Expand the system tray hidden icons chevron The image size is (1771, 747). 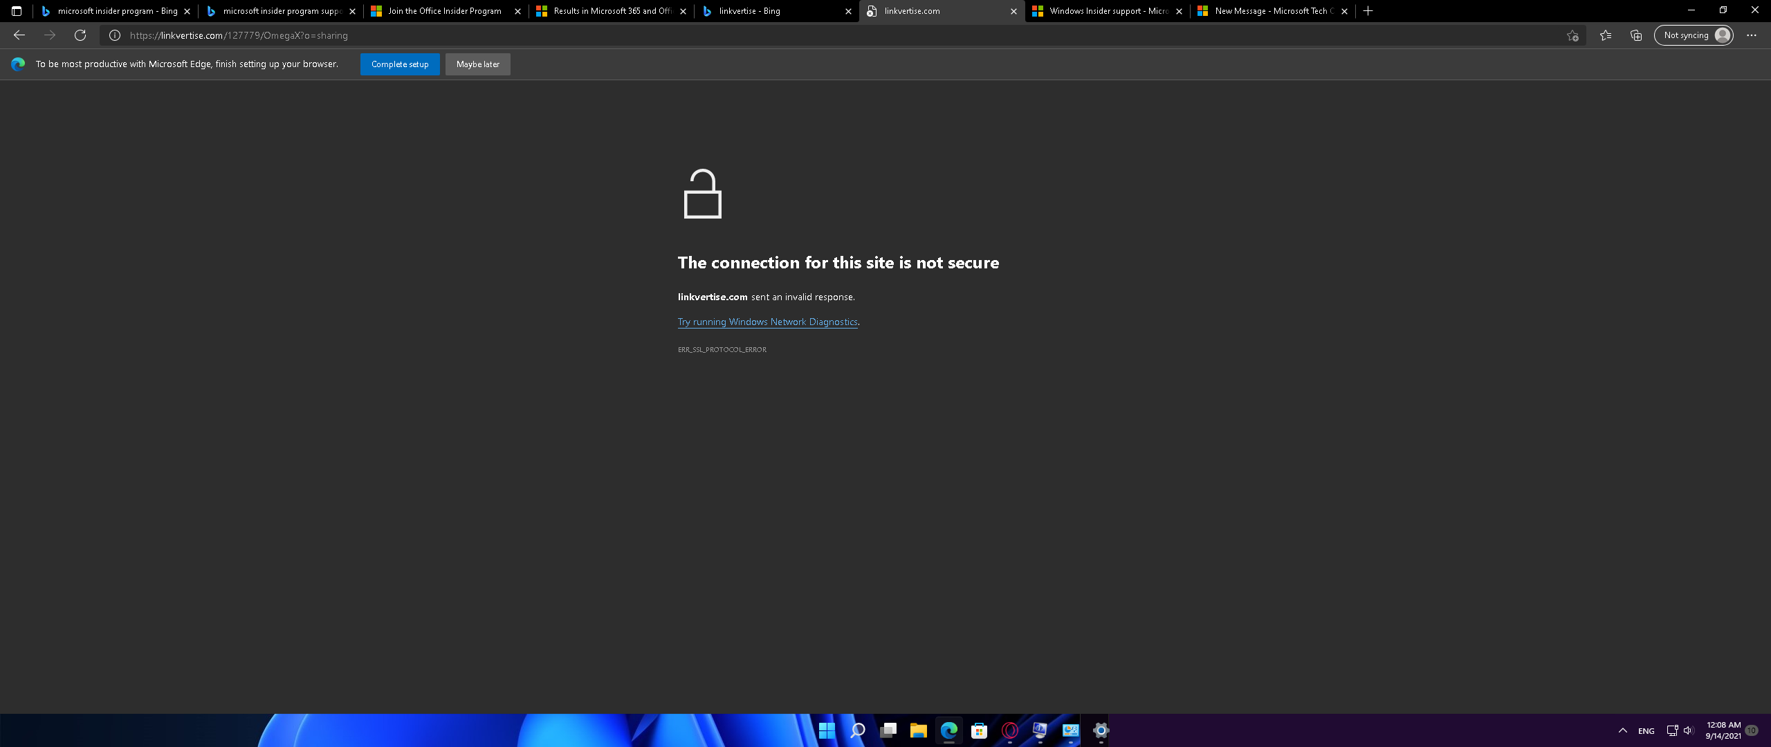point(1622,730)
